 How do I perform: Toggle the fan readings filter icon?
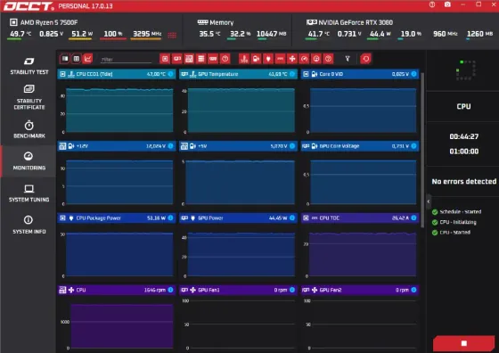pyautogui.click(x=292, y=59)
